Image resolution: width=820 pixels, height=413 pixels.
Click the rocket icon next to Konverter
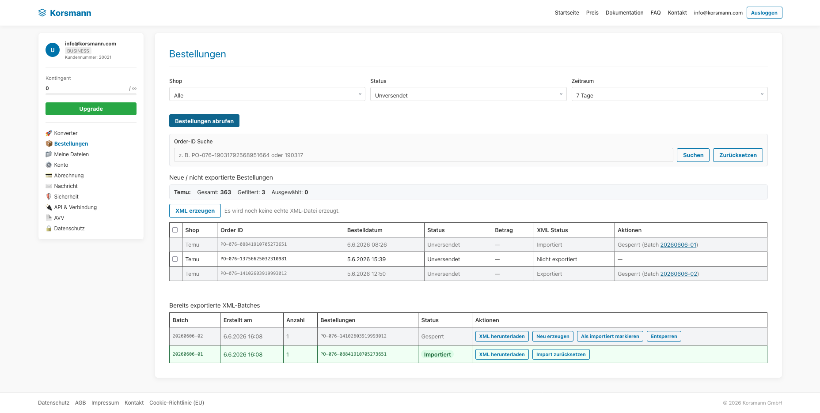49,133
